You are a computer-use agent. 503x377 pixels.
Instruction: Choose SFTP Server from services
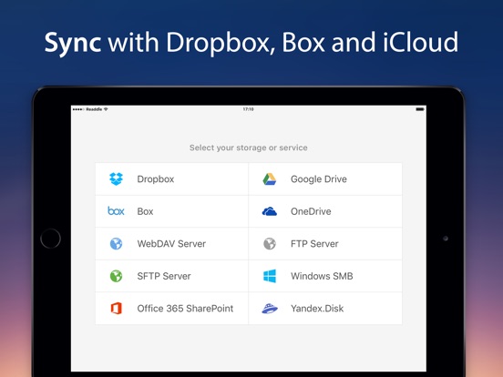pos(171,276)
